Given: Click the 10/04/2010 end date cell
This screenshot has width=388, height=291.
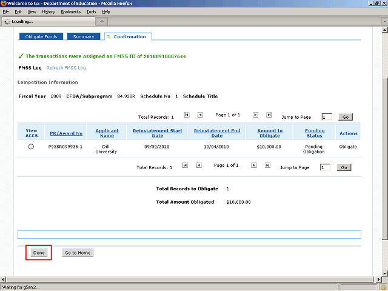Looking at the screenshot, I should (x=216, y=147).
